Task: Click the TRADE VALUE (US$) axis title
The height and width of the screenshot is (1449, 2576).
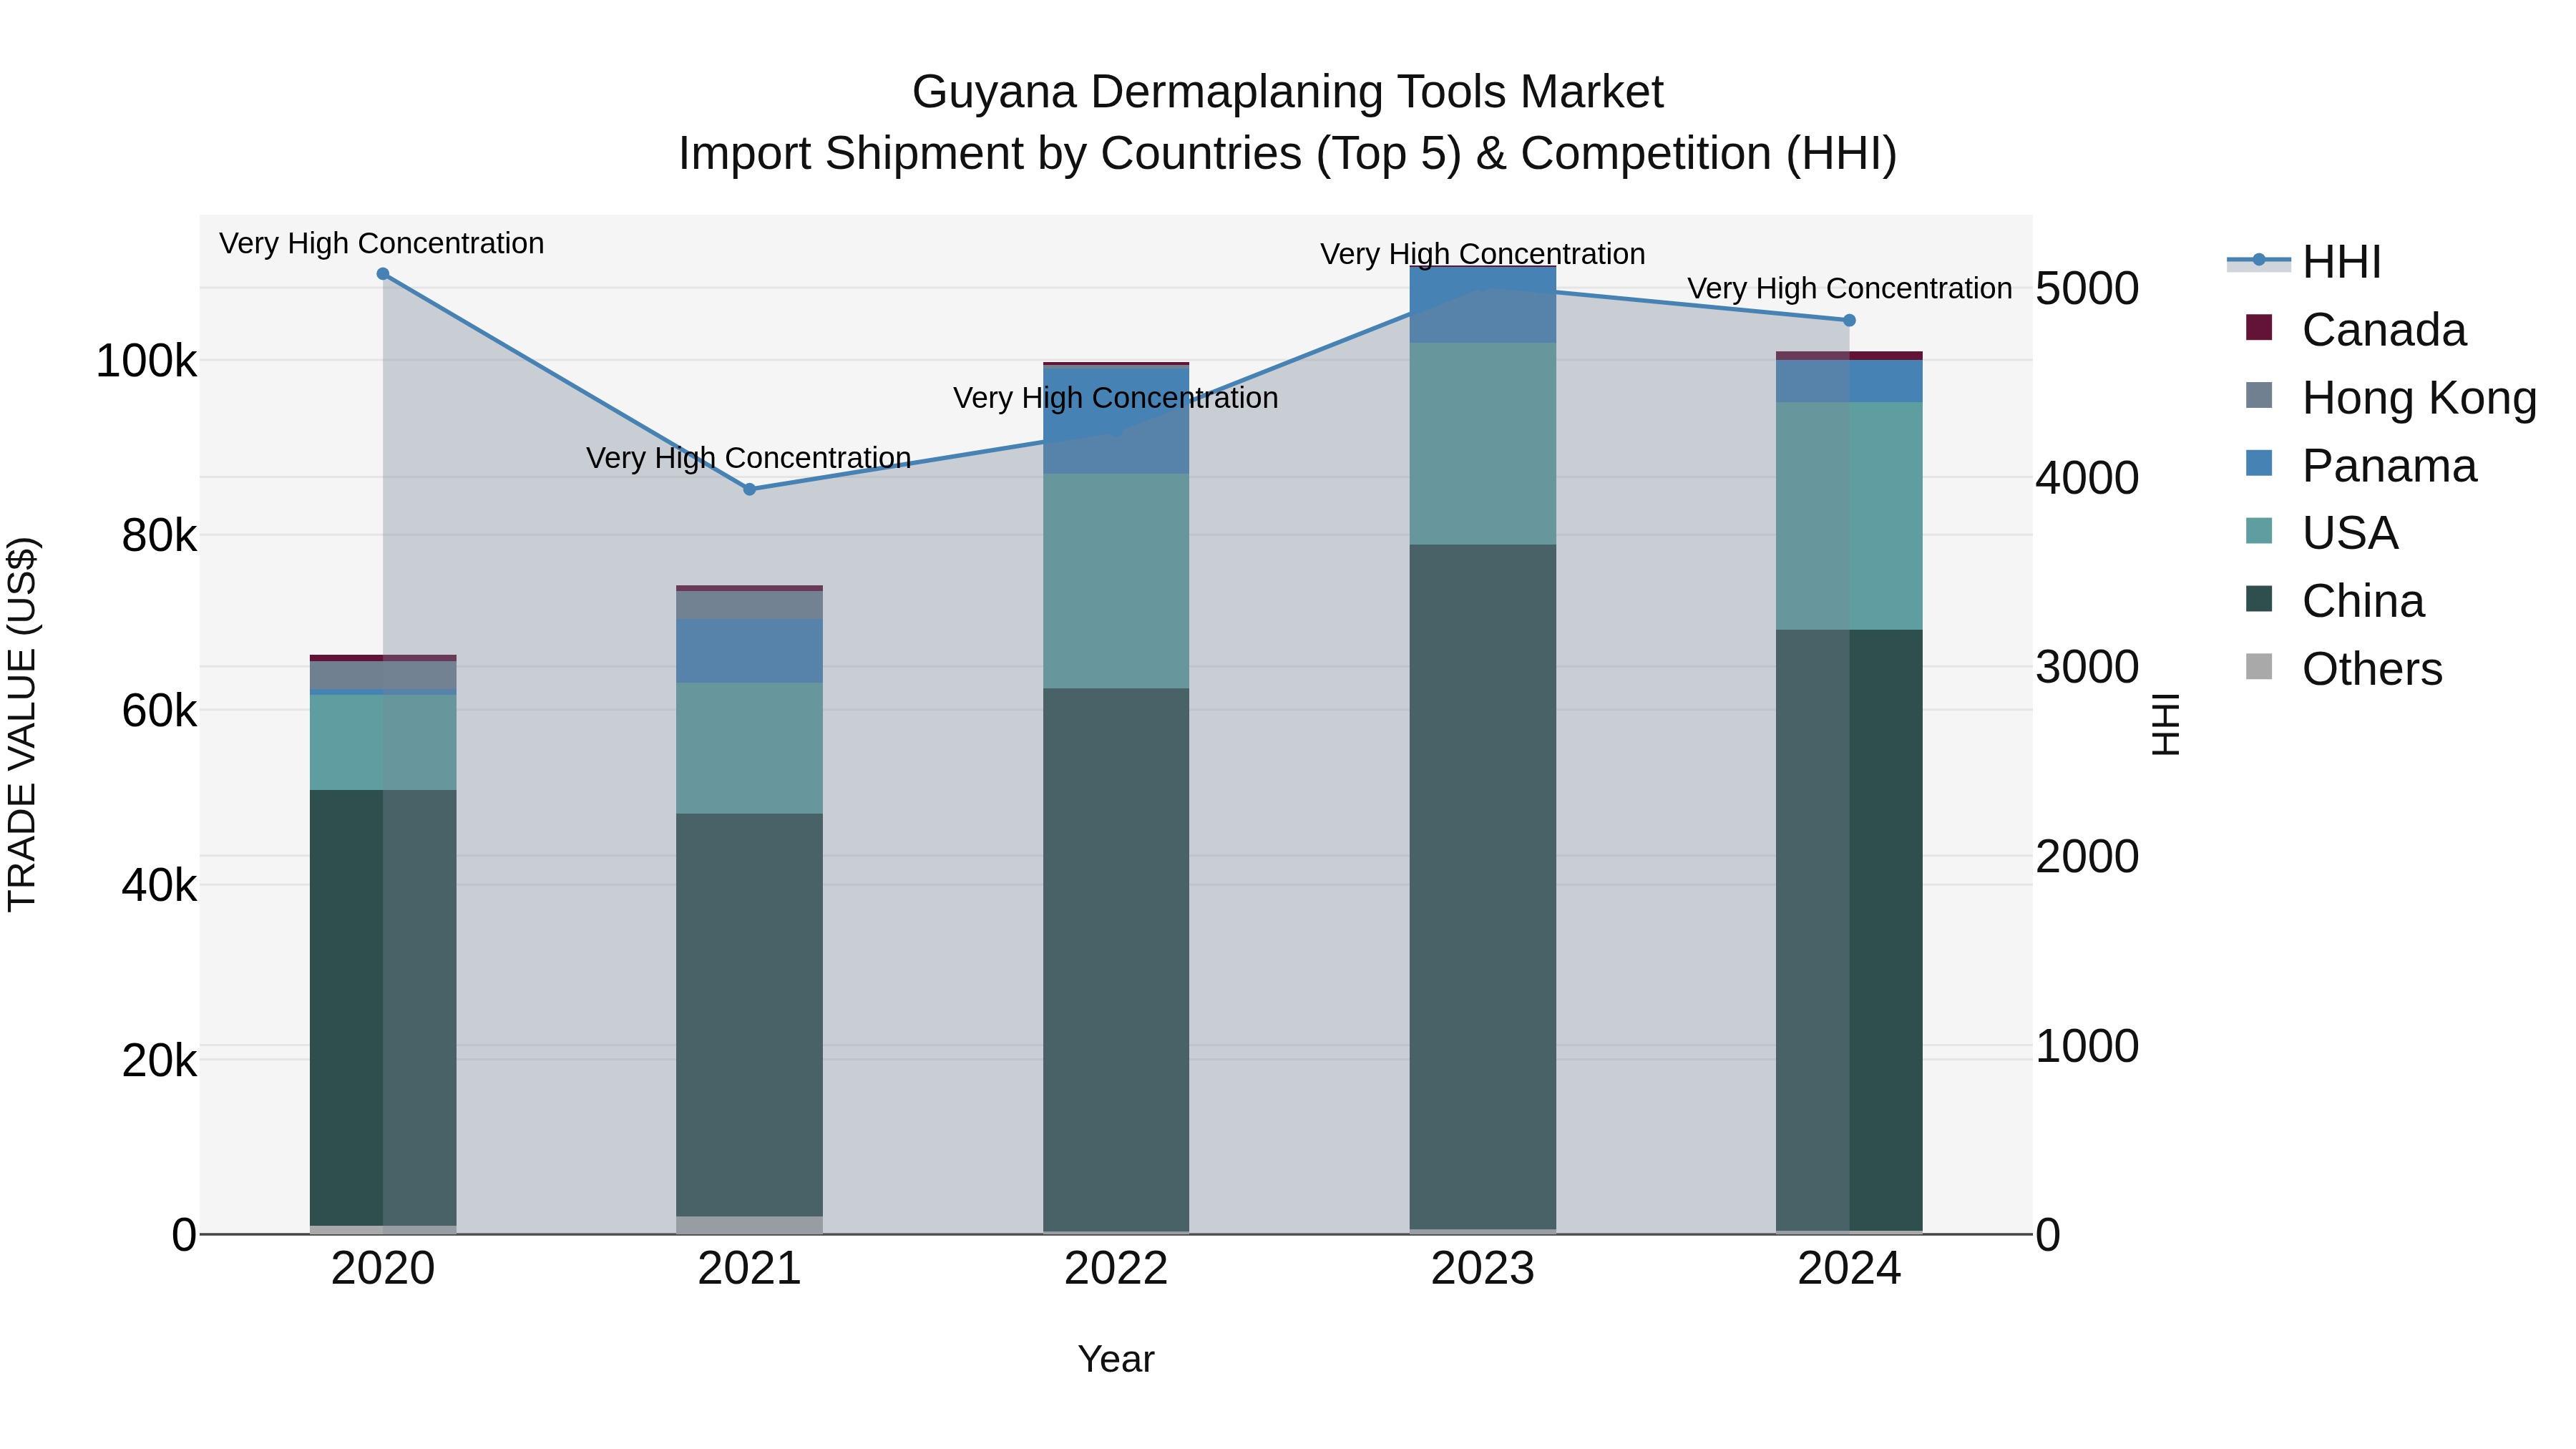Action: point(22,724)
